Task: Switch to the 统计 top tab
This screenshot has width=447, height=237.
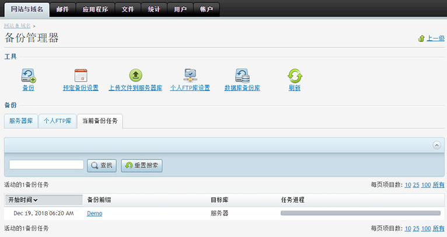Action: [154, 9]
